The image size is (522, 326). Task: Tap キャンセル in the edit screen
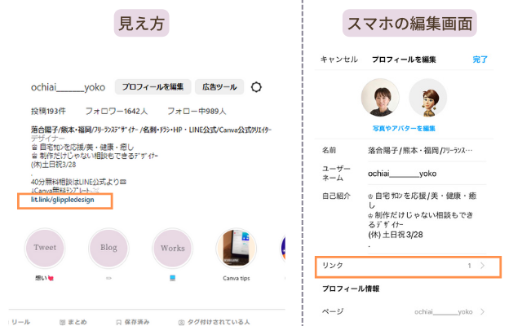pos(339,59)
